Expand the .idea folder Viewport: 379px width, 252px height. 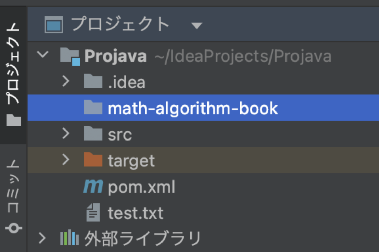(x=66, y=81)
